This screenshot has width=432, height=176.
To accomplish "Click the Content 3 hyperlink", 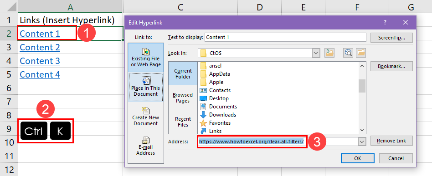I will point(40,61).
